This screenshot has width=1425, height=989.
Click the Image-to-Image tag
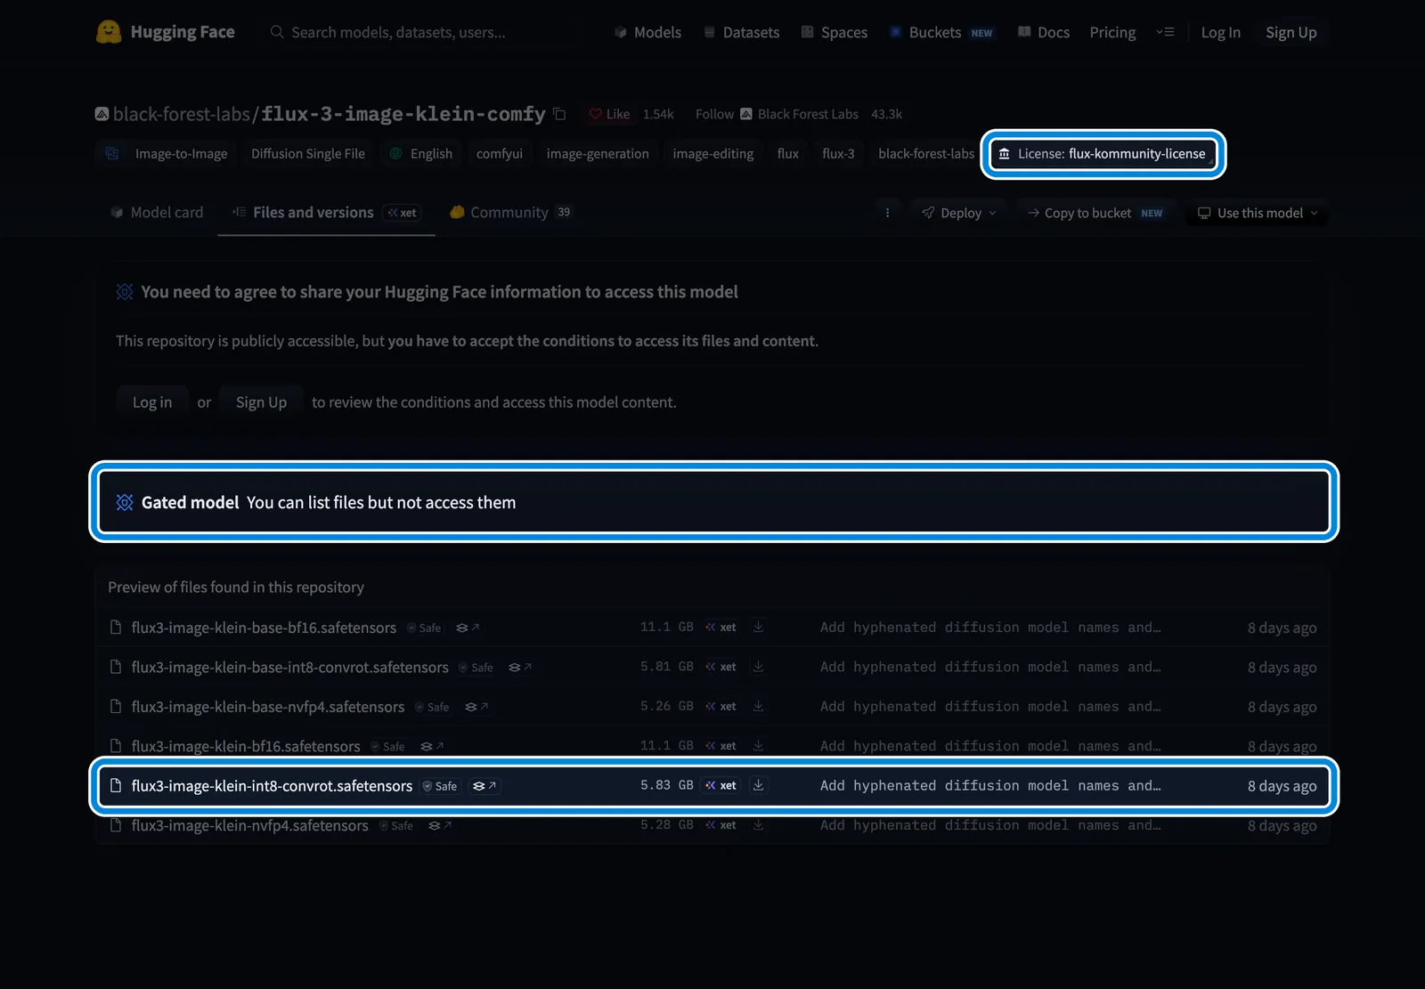(167, 154)
